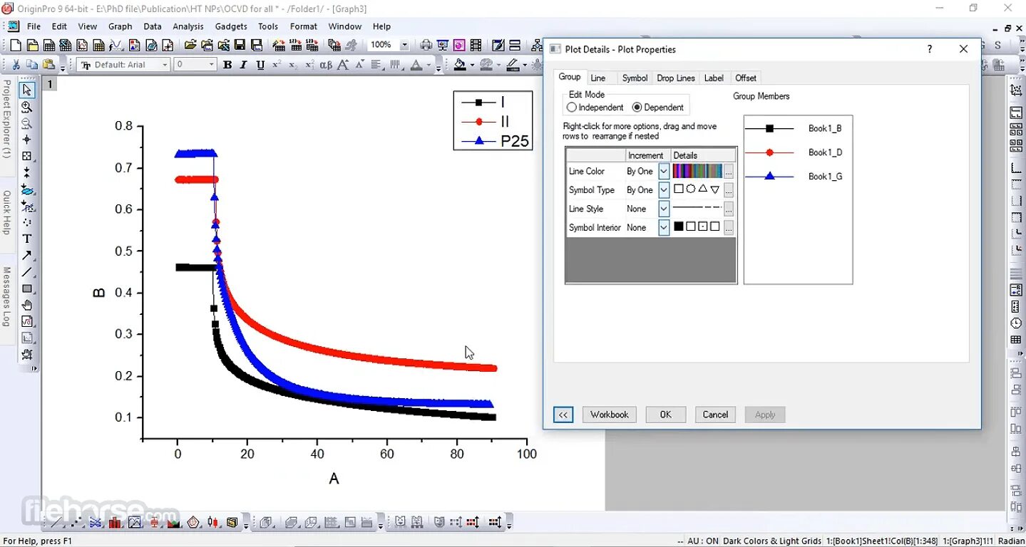Click the help question mark in Plot Details

click(929, 49)
